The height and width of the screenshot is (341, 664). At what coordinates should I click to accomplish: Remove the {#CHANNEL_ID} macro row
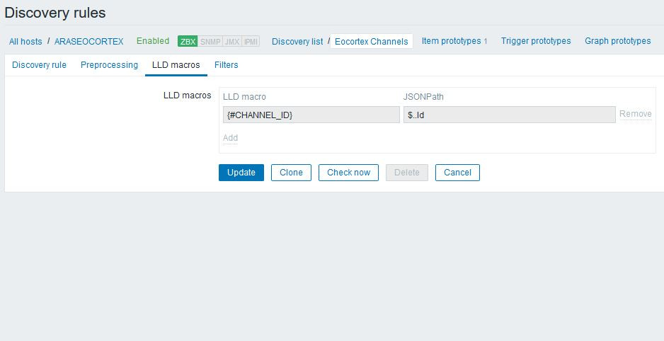[x=635, y=114]
